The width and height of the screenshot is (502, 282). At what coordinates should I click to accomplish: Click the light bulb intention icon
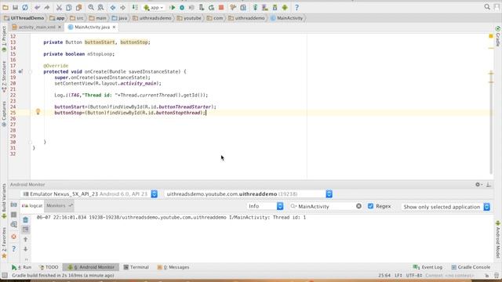pos(38,111)
